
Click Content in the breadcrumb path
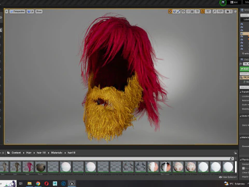(16, 153)
